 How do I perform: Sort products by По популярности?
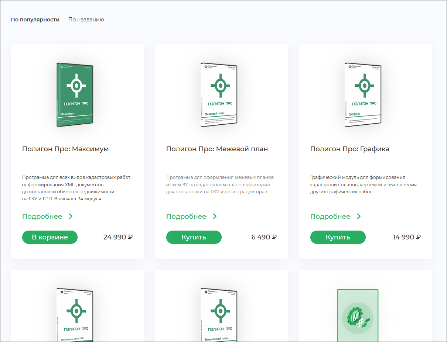point(35,20)
